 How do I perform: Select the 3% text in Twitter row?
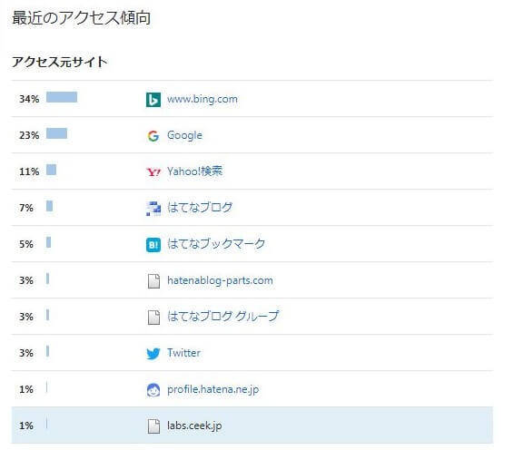26,354
